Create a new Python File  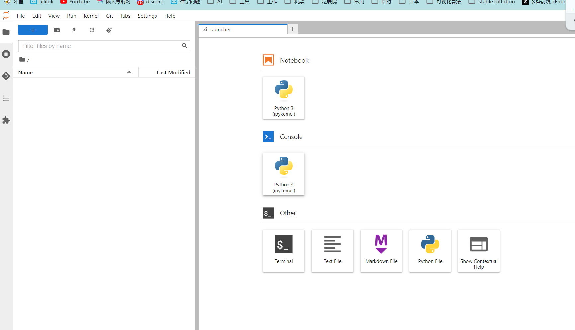430,251
